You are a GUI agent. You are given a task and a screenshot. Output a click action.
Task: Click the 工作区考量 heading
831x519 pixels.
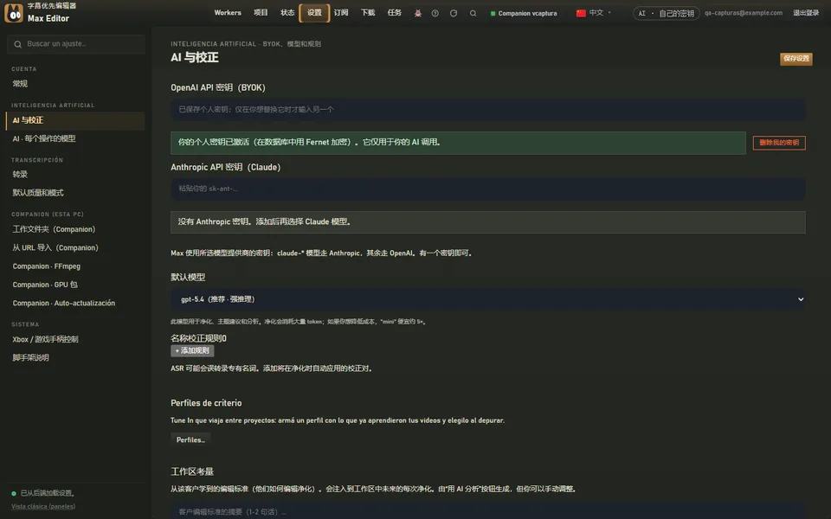pos(192,471)
